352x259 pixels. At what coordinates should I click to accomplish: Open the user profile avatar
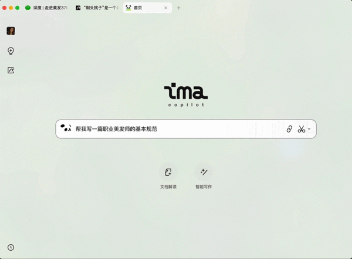pyautogui.click(x=11, y=31)
